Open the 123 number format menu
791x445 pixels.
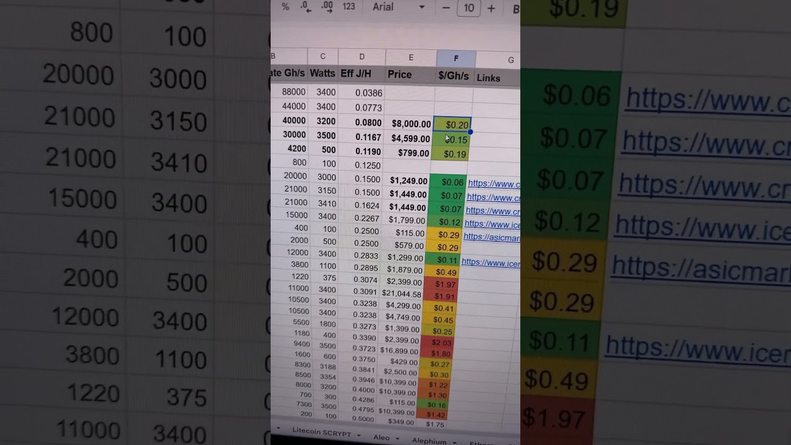[349, 7]
